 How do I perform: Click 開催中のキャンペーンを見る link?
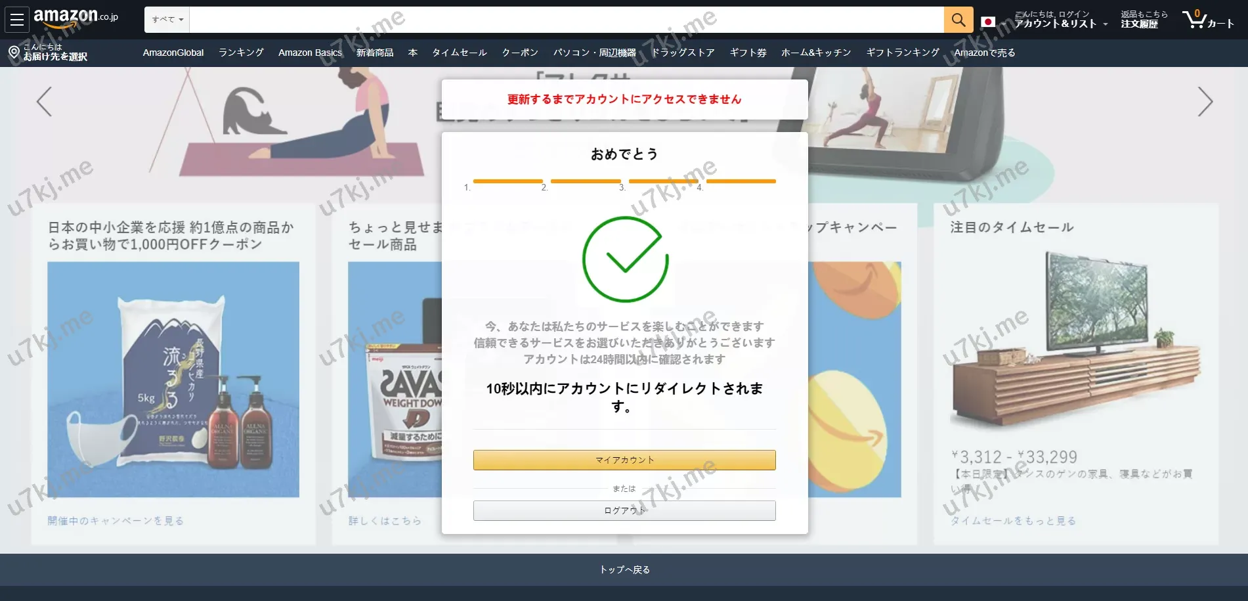pyautogui.click(x=116, y=521)
